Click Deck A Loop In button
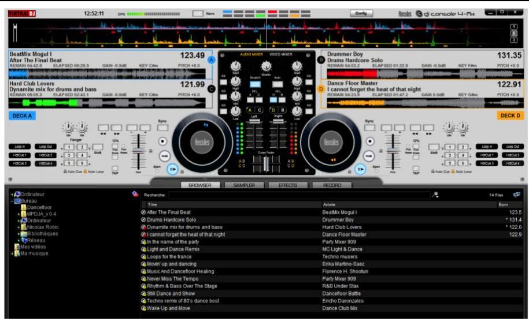The height and width of the screenshot is (321, 529). click(x=20, y=147)
